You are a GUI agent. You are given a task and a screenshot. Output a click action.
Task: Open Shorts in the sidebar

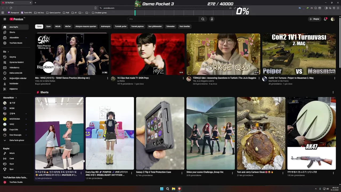15,32
